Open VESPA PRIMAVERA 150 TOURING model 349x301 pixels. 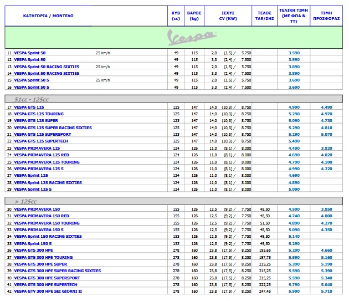click(x=47, y=223)
